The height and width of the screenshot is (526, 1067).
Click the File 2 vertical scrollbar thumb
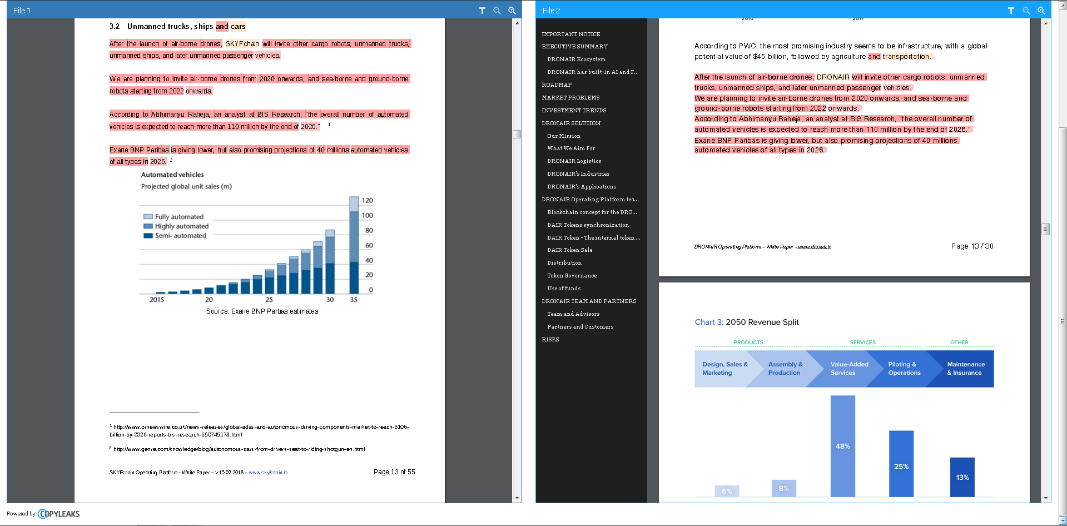[x=1046, y=229]
